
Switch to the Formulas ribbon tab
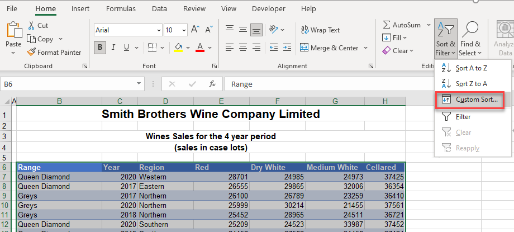point(120,9)
